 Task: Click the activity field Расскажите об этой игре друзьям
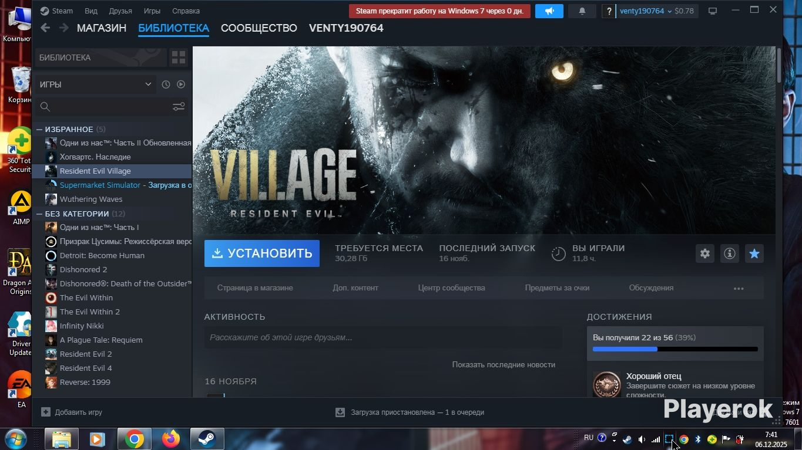(x=382, y=337)
